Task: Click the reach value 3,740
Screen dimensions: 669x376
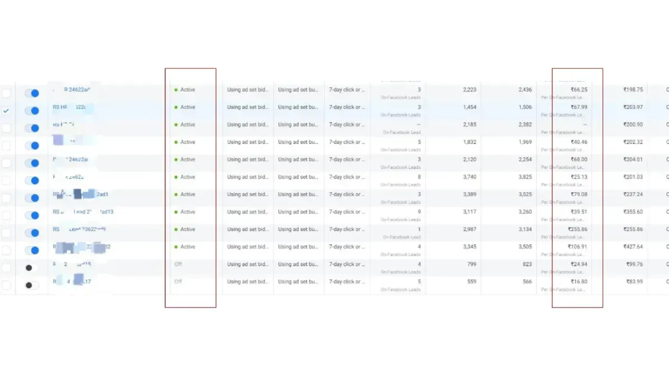Action: pyautogui.click(x=469, y=177)
